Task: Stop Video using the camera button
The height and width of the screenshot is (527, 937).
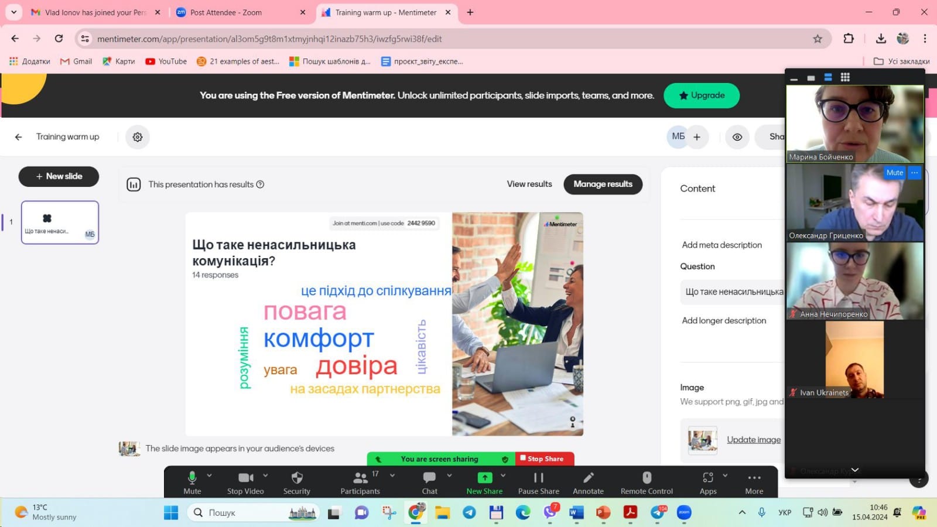Action: click(246, 478)
